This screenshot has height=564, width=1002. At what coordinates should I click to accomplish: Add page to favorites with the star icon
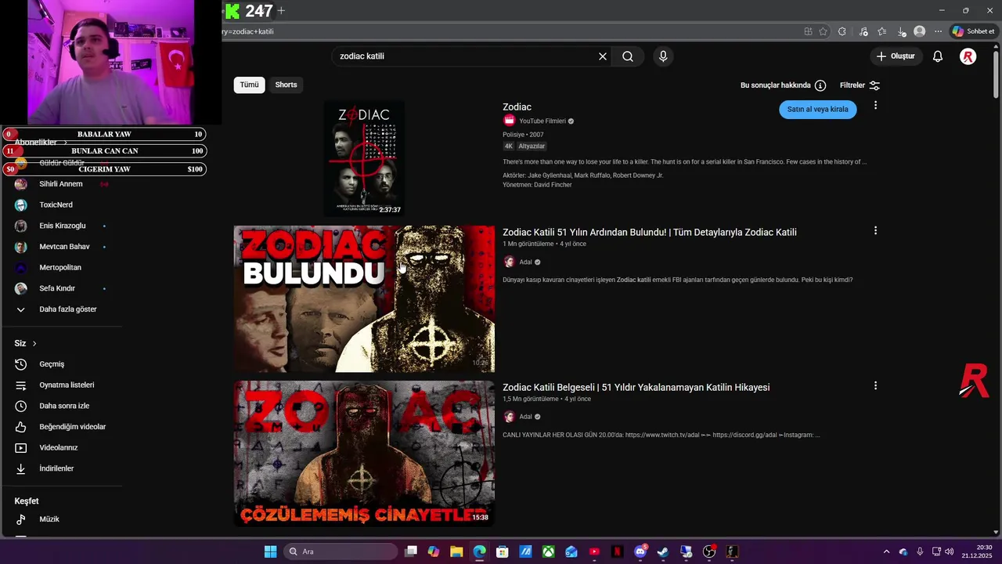click(x=824, y=31)
